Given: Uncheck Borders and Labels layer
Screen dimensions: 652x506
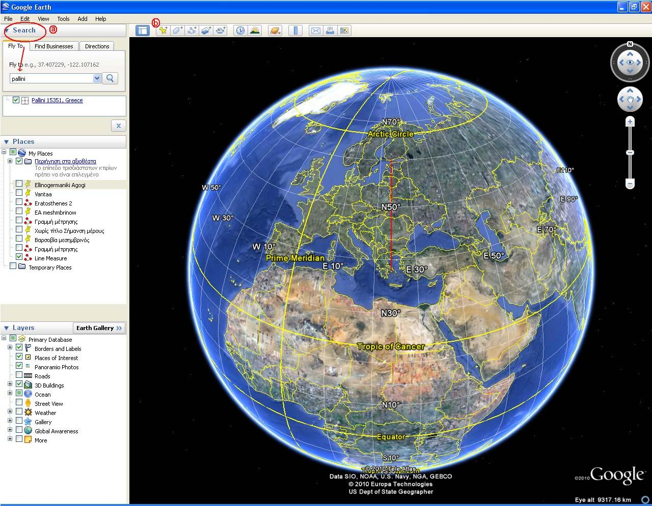Looking at the screenshot, I should [x=19, y=348].
